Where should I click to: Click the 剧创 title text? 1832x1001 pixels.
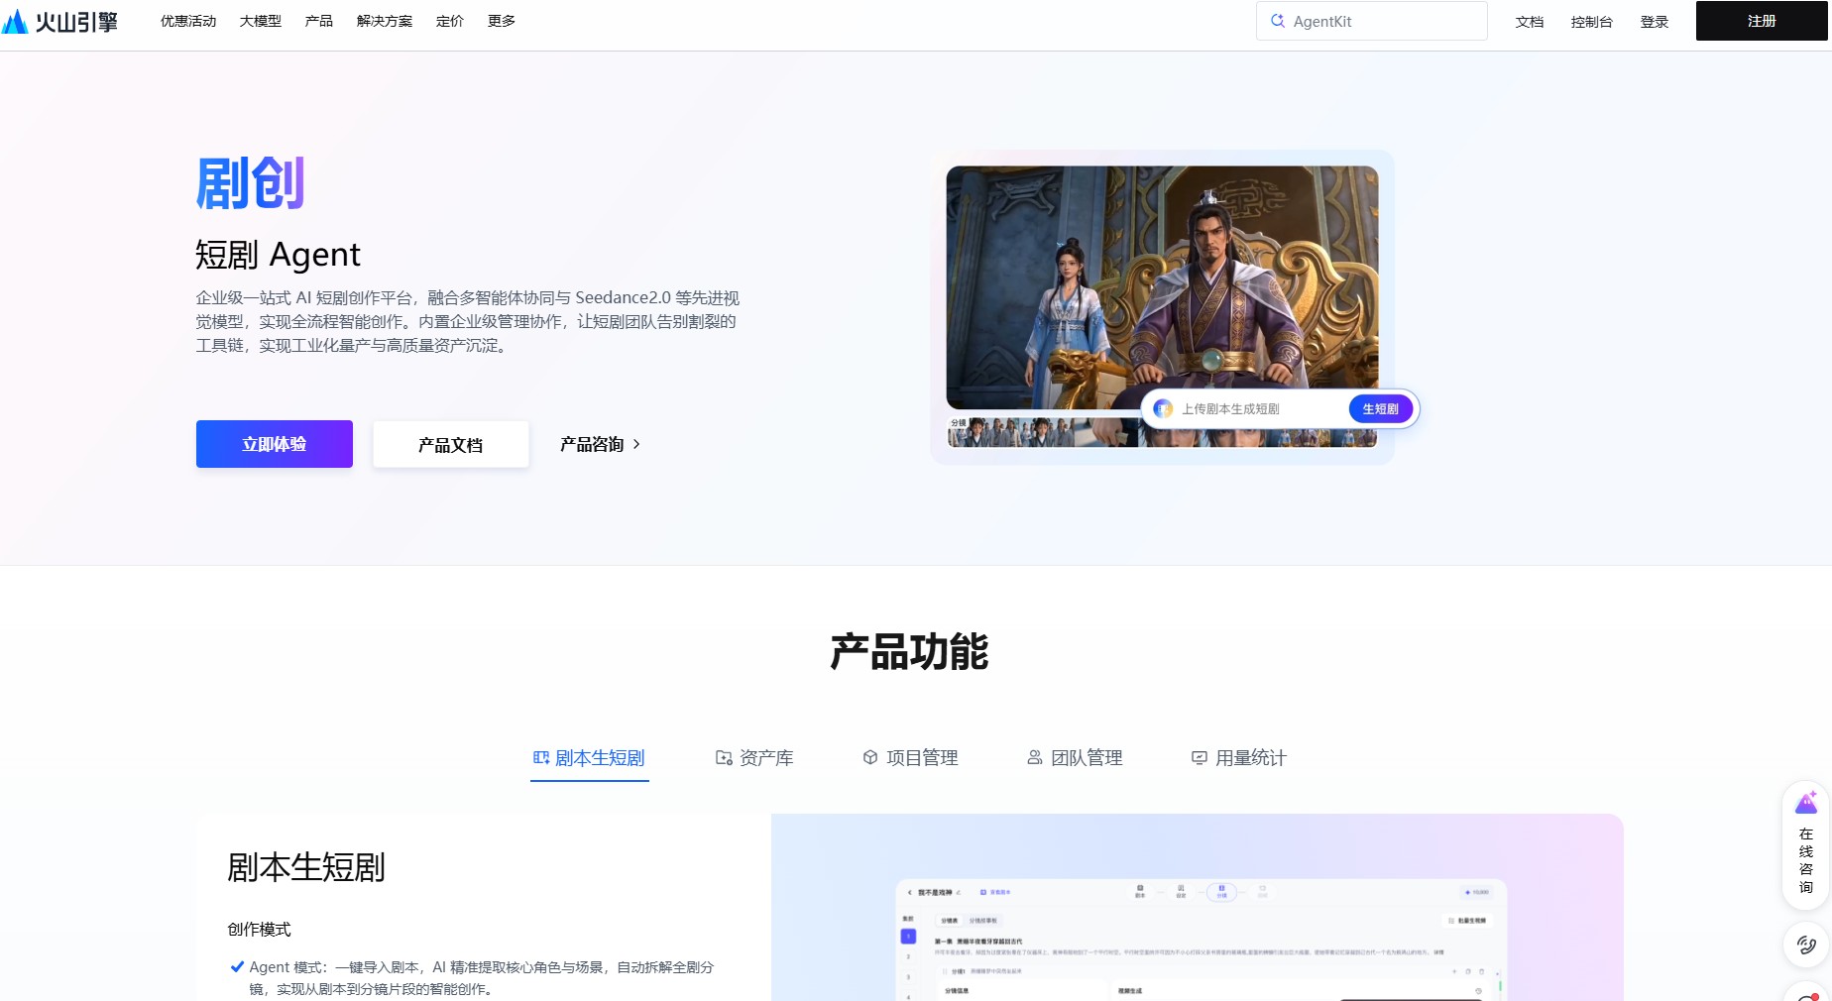click(250, 183)
